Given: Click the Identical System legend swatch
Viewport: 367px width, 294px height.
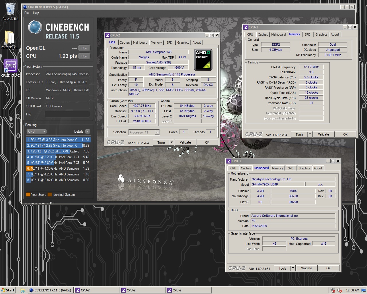Looking at the screenshot, I should 50,195.
